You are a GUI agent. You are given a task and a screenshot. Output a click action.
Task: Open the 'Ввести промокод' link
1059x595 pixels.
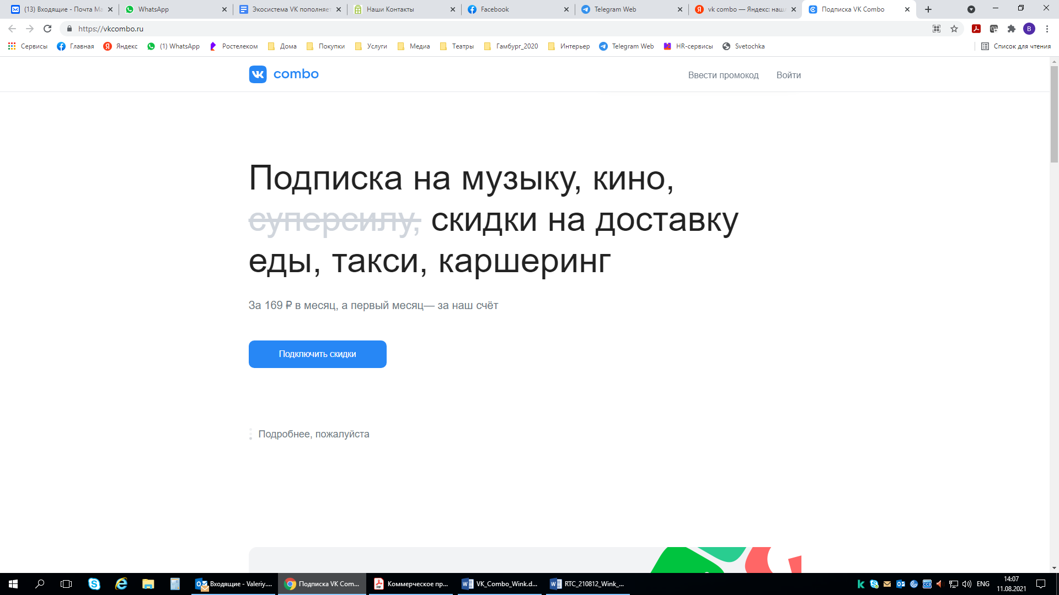[723, 75]
